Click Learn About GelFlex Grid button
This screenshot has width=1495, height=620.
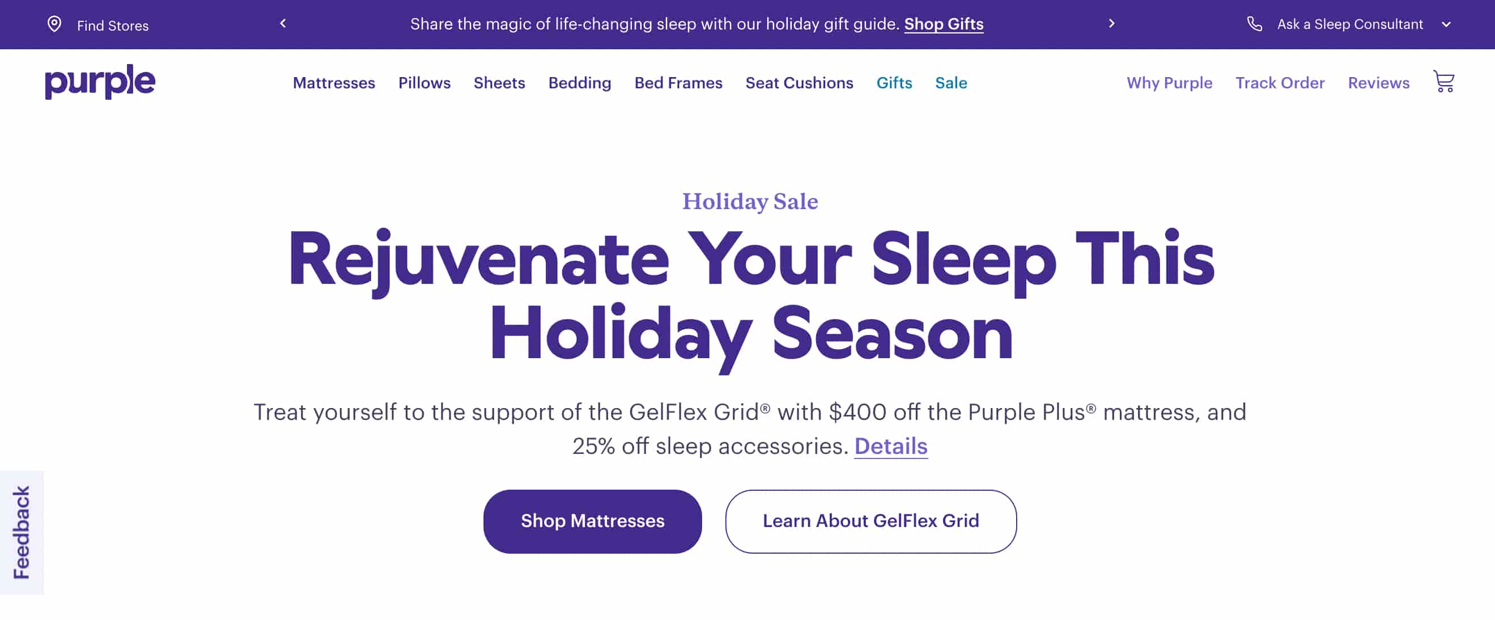(870, 521)
